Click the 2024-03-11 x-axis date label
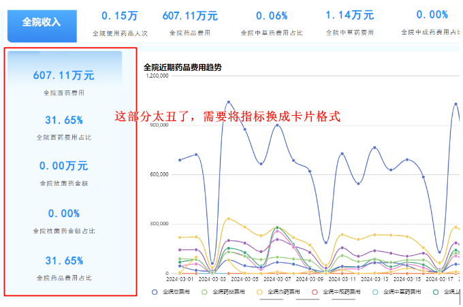The height and width of the screenshot is (307, 463). point(342,279)
